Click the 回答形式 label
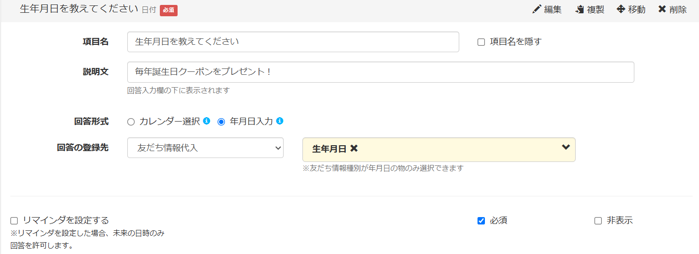Viewport: 699px width, 254px height. pos(91,121)
